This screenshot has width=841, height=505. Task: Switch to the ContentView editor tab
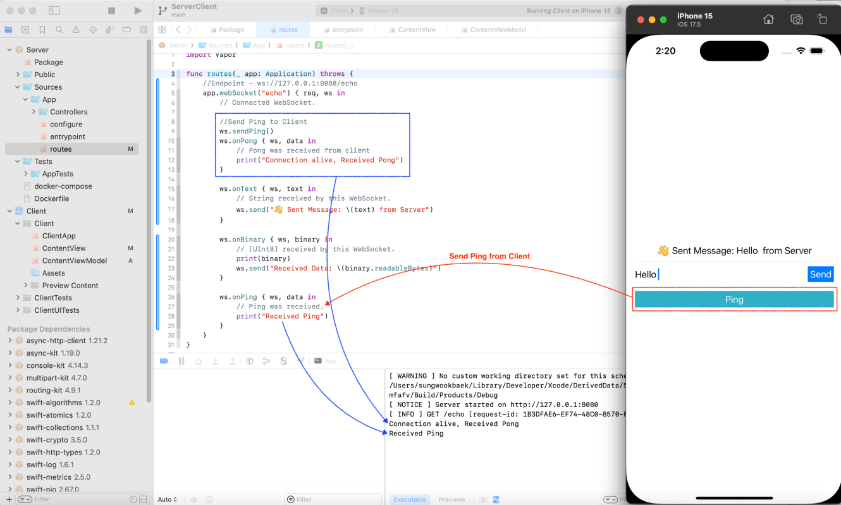pyautogui.click(x=416, y=30)
